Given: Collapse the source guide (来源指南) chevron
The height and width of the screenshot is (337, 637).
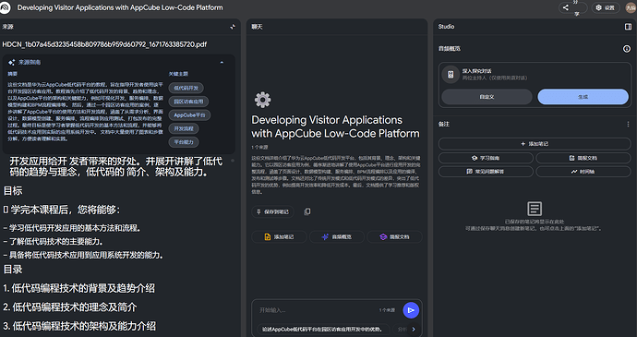Looking at the screenshot, I should tap(222, 63).
